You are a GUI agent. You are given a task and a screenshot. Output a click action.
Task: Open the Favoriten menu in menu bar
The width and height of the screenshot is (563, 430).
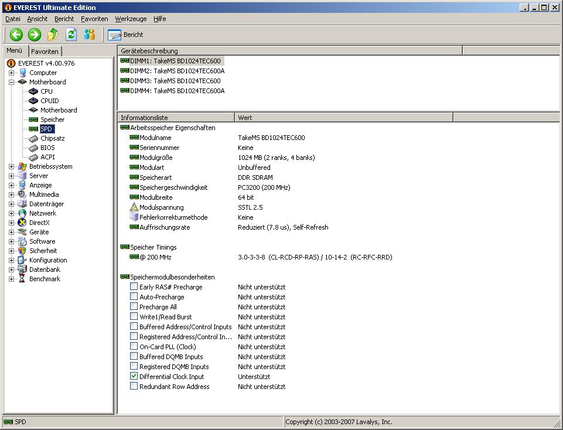[x=94, y=19]
